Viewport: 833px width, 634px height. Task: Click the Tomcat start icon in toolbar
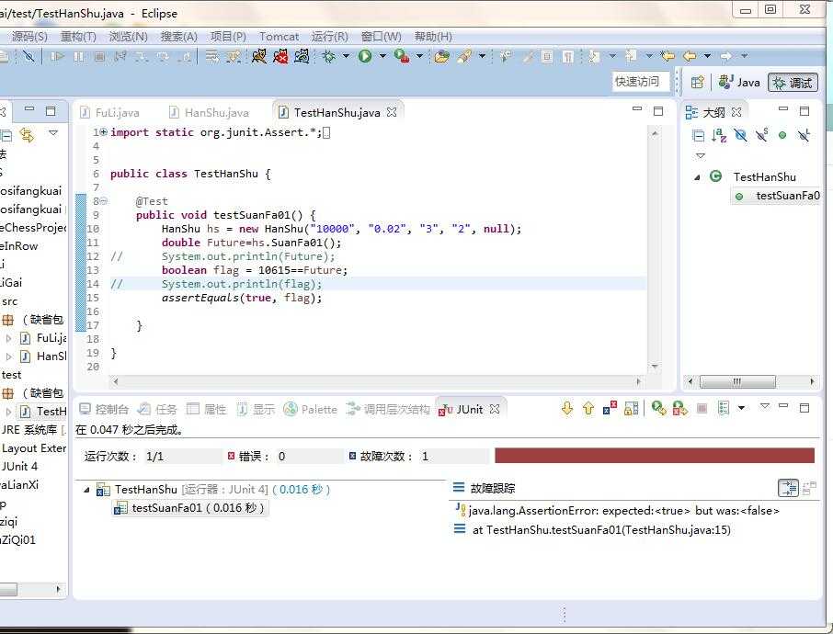[x=258, y=55]
